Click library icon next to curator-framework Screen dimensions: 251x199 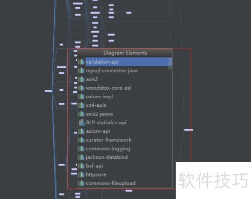[81, 140]
